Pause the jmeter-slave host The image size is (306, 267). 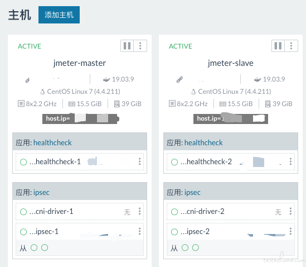pos(278,46)
